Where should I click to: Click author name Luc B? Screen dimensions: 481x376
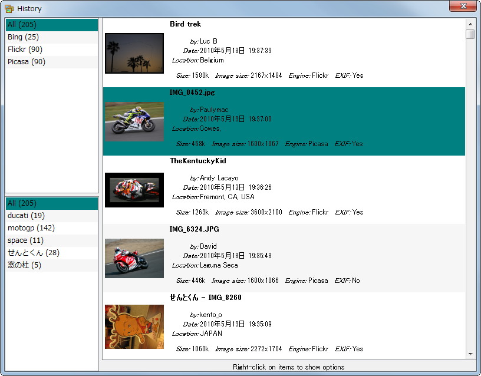coord(209,41)
